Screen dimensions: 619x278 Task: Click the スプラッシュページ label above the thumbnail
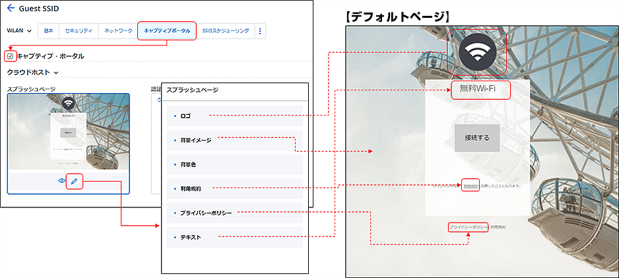coord(30,89)
